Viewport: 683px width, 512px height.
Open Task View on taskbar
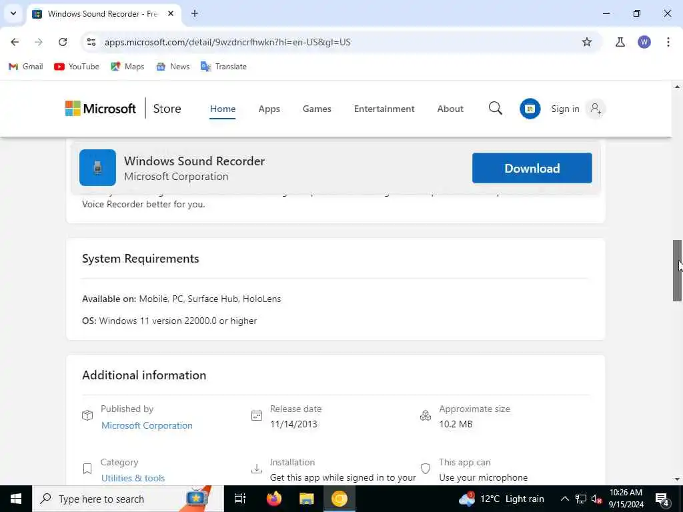tap(240, 499)
